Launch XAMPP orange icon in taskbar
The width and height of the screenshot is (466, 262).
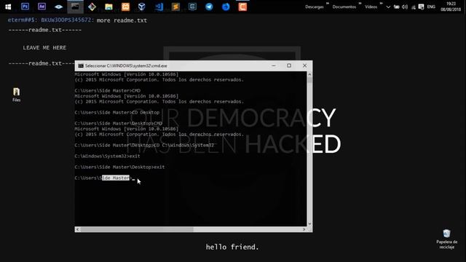(x=125, y=7)
